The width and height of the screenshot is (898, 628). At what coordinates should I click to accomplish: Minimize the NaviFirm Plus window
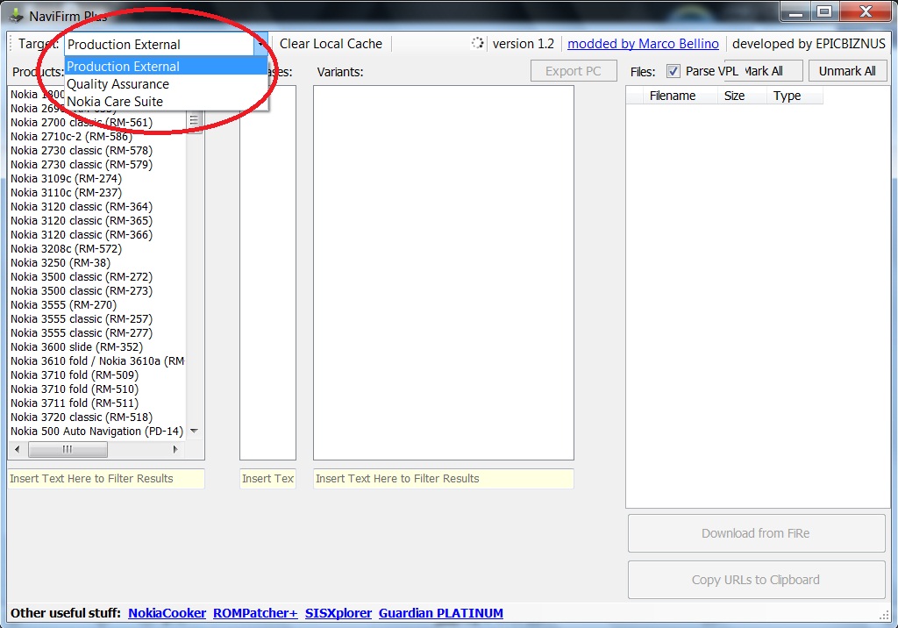795,12
